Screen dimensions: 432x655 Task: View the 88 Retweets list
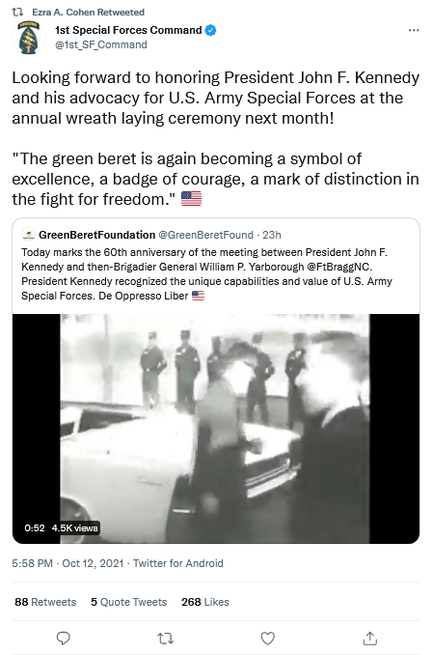(x=45, y=602)
